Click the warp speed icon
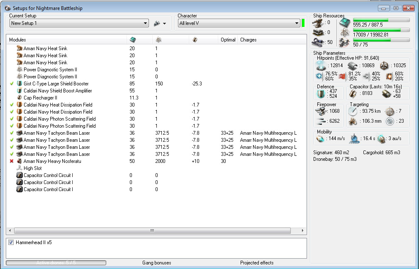 (x=382, y=139)
